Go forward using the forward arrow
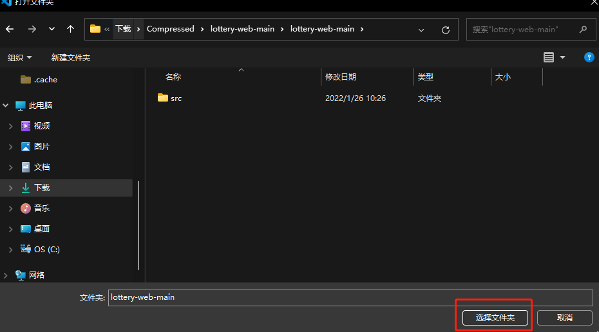Screen dimensions: 599x332 (x=32, y=29)
